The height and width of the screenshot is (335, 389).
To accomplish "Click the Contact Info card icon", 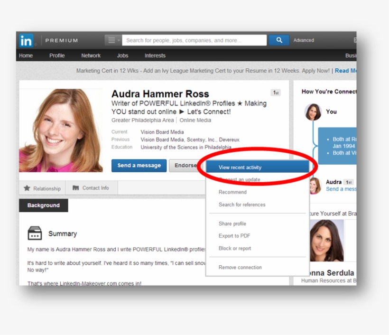I will [x=76, y=188].
